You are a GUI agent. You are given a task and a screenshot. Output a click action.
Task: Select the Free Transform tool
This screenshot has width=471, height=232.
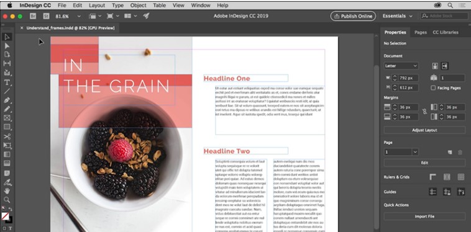point(7,145)
